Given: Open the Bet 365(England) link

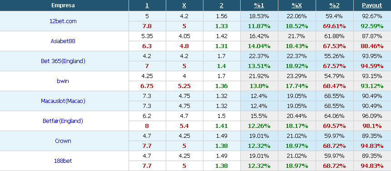Looking at the screenshot, I should (63, 61).
